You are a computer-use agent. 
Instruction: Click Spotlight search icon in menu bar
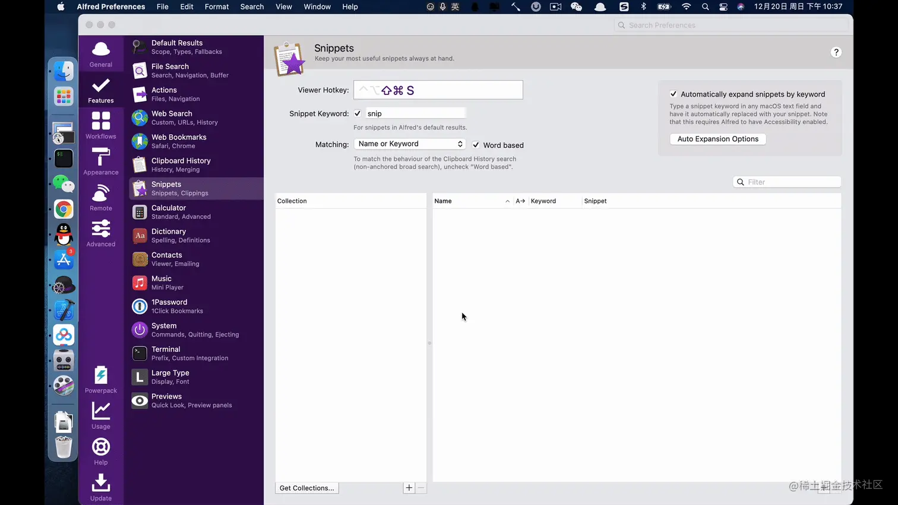[705, 7]
